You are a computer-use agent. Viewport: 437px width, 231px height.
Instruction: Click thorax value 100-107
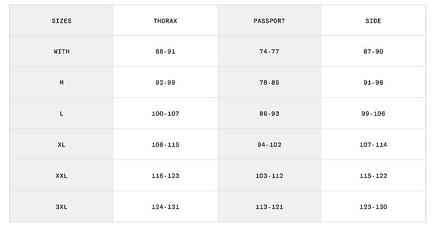click(x=165, y=114)
